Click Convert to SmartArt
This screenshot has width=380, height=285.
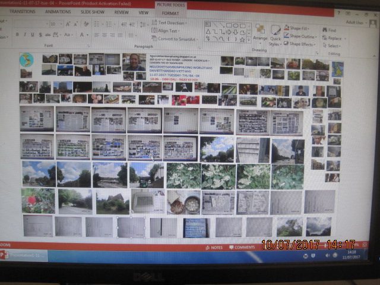[175, 39]
